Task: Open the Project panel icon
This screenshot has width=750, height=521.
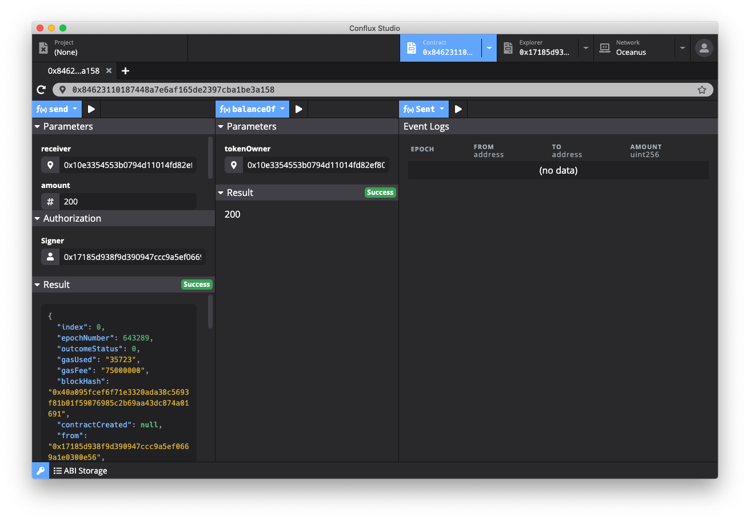Action: coord(43,48)
